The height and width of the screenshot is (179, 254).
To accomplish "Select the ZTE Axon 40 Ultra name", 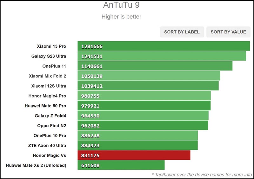I will pos(47,145).
